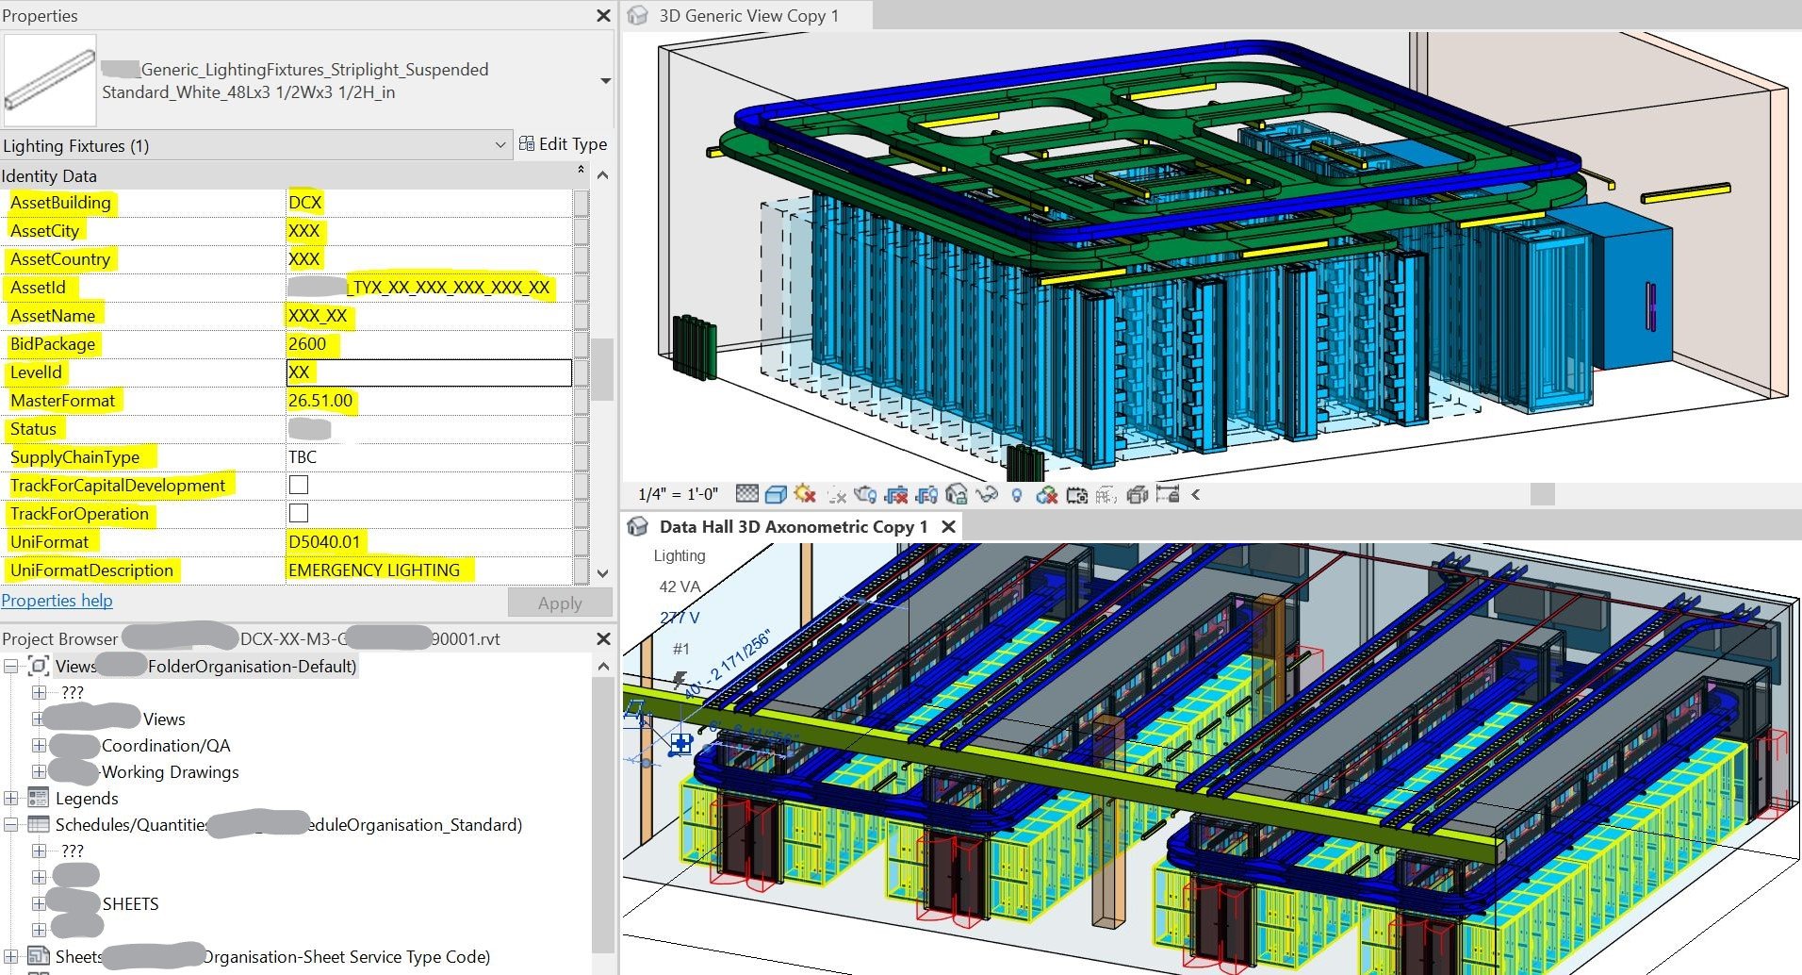Click the 3D Generic View Copy 1 tab icon
1802x975 pixels.
638,15
